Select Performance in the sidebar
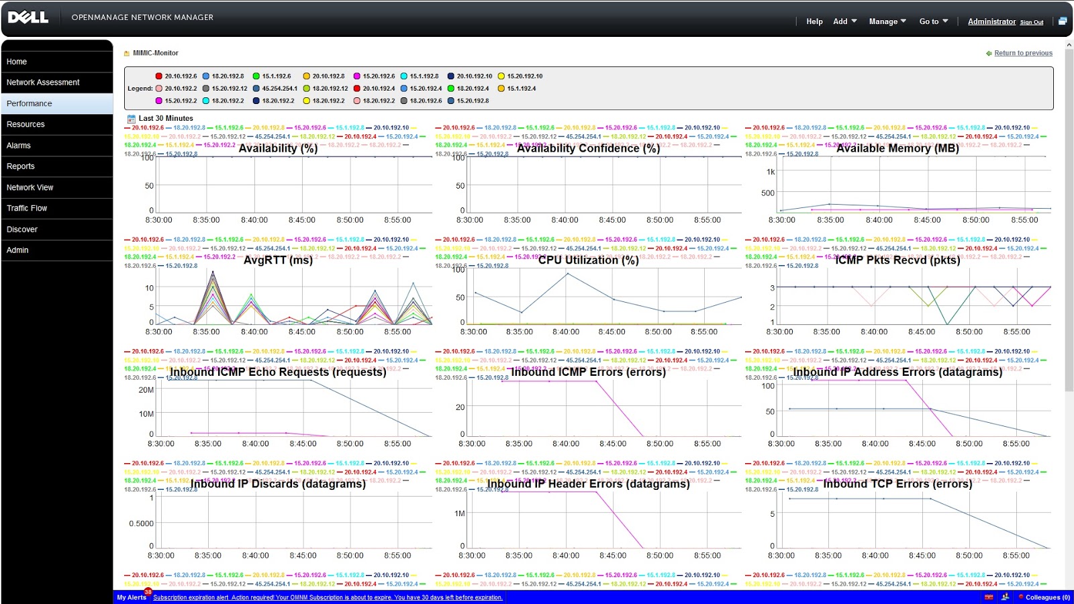The width and height of the screenshot is (1074, 604). pyautogui.click(x=30, y=103)
